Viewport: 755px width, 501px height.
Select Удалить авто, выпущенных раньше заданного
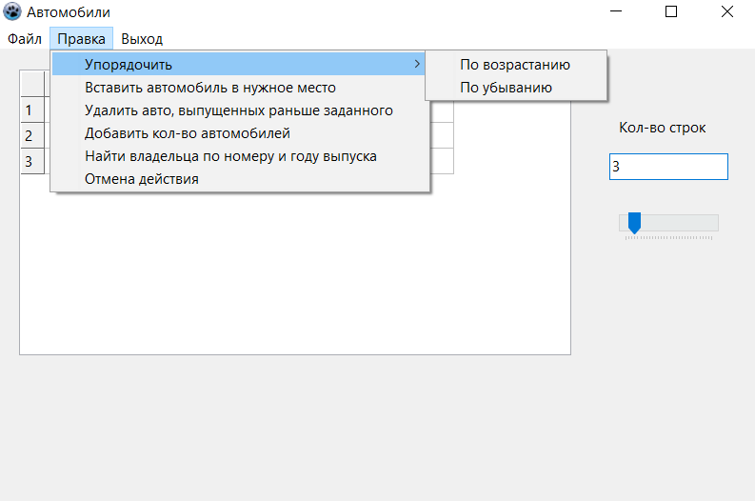pos(239,110)
